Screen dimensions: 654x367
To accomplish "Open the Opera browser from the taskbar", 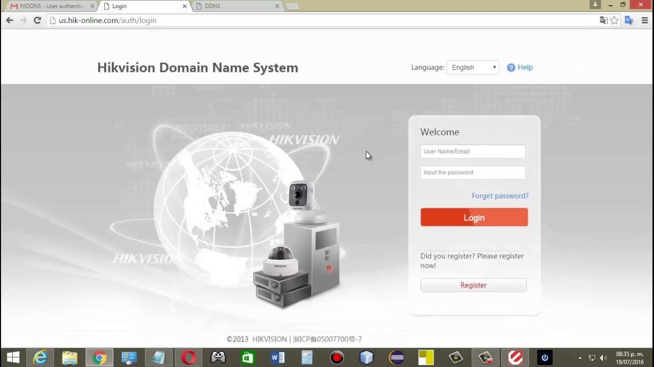I will [189, 358].
